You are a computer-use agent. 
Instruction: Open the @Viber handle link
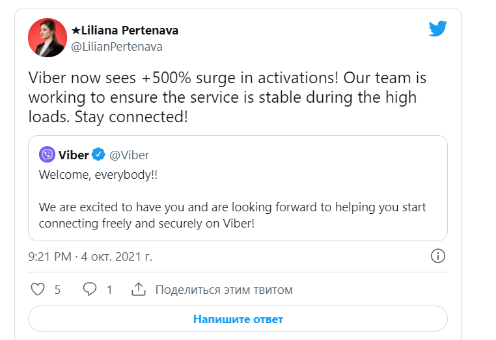(129, 155)
